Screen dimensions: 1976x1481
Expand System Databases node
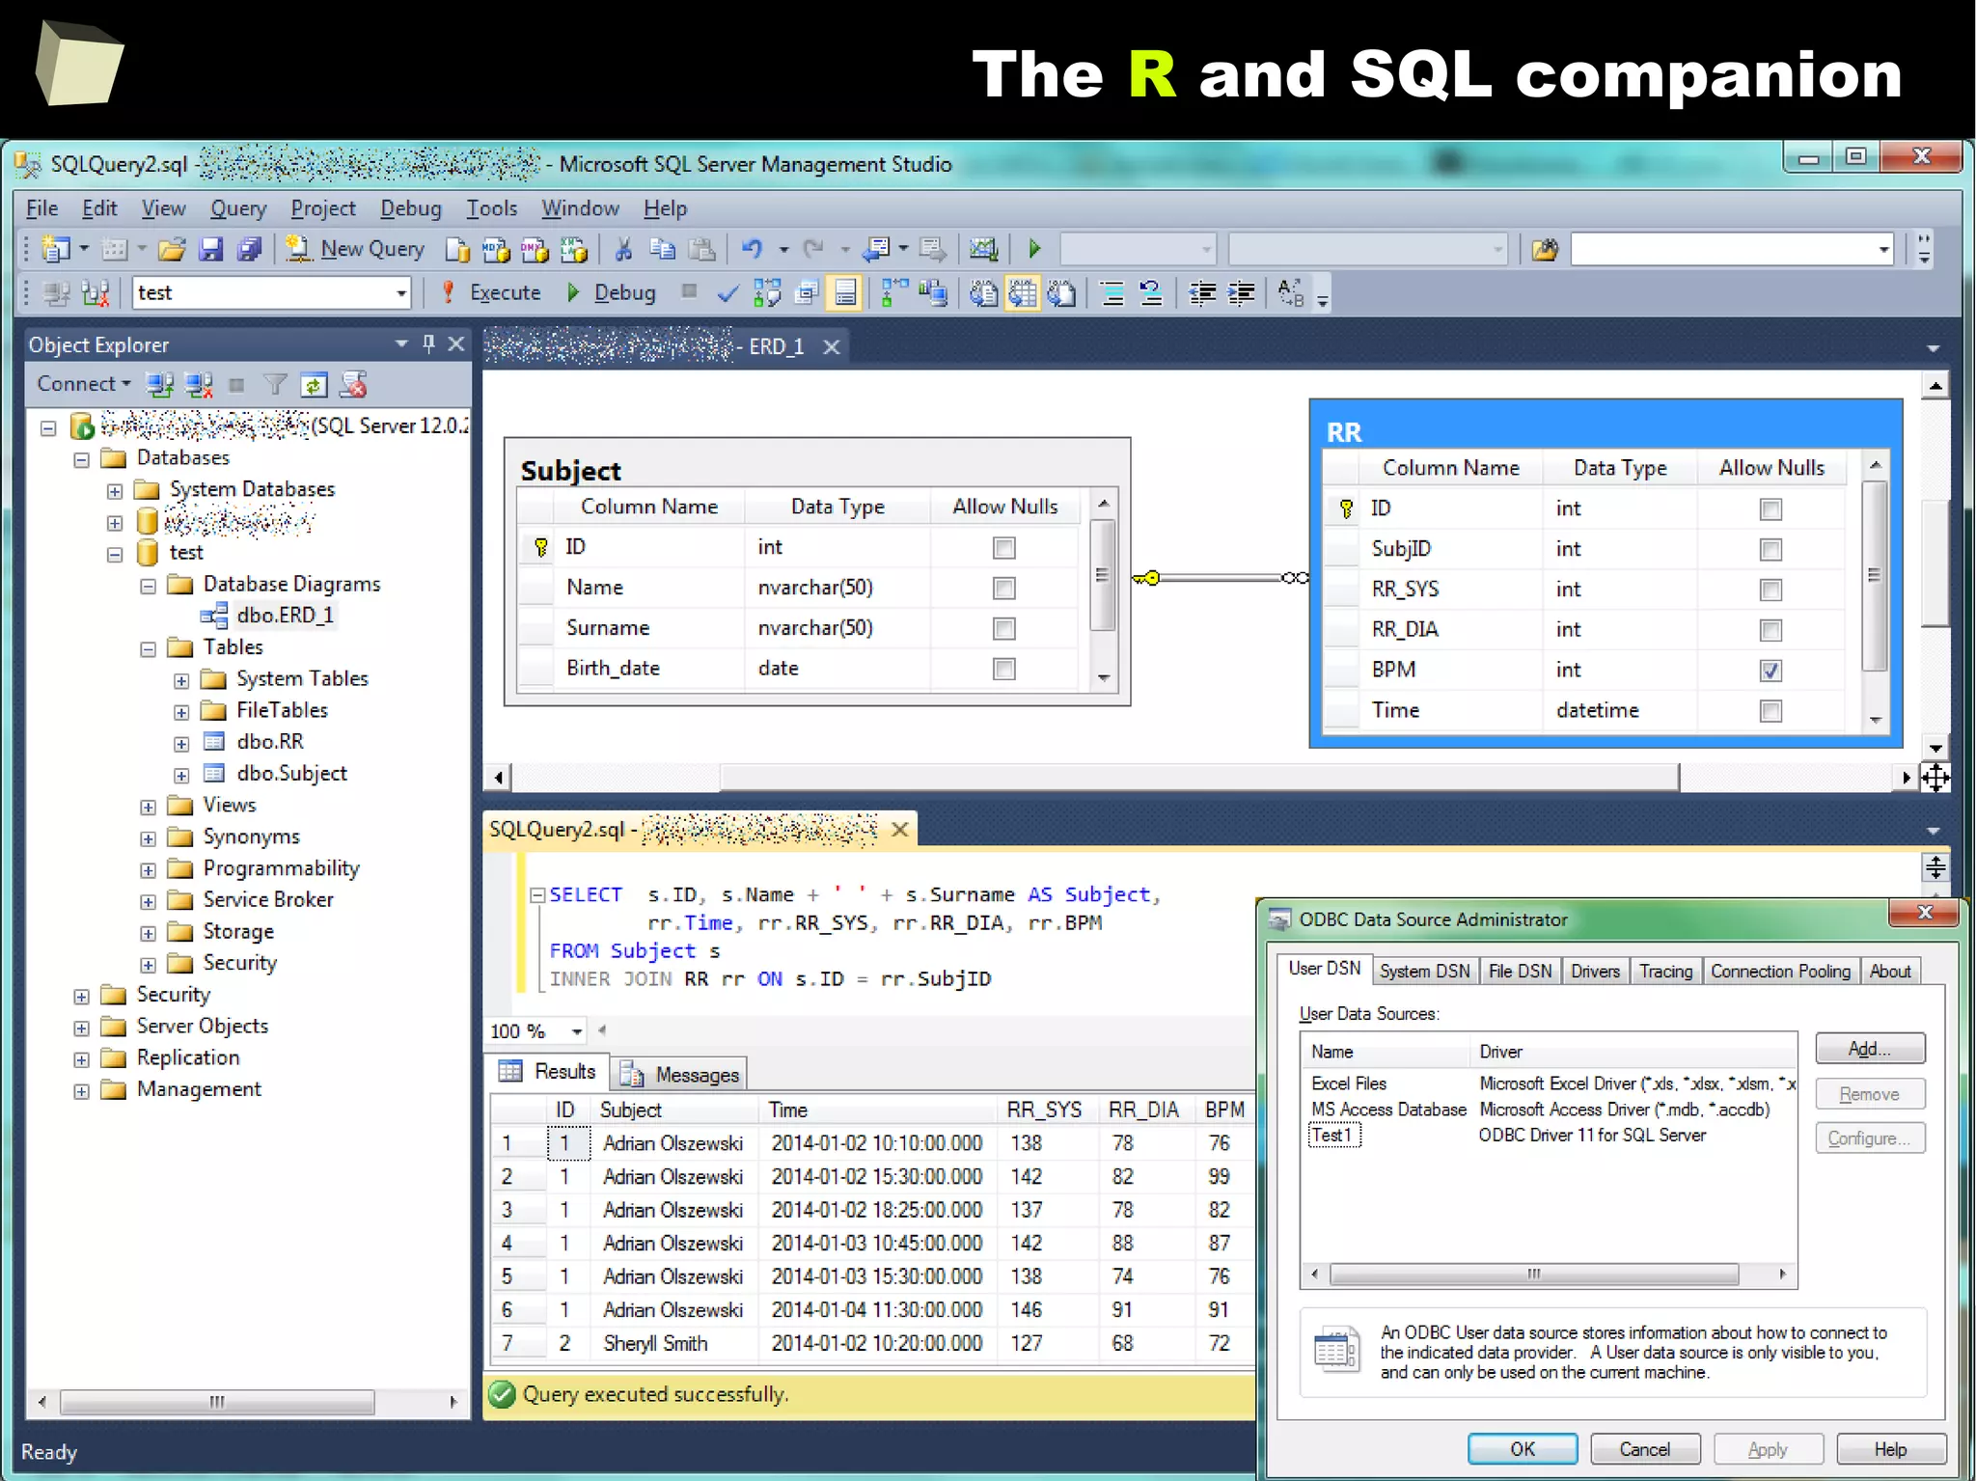pos(115,491)
